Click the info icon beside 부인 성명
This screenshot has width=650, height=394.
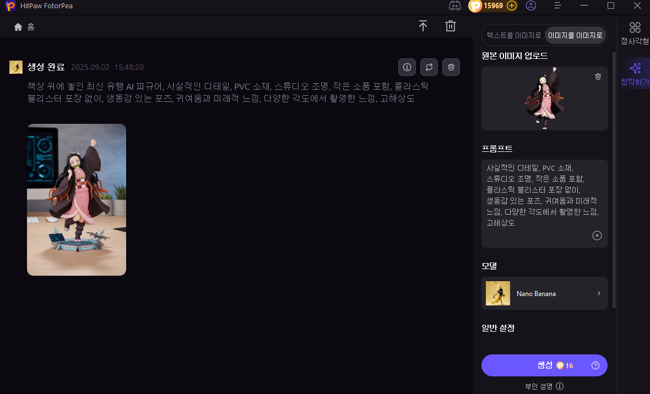560,386
